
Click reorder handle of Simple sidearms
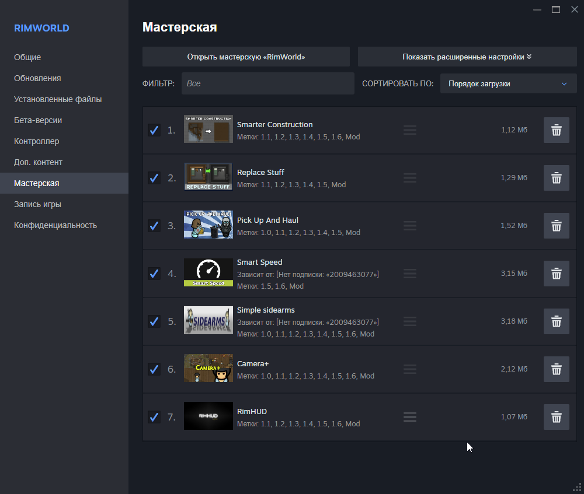coord(410,321)
